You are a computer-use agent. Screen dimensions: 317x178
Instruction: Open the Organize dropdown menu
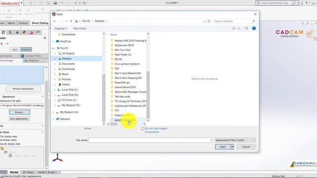pos(60,28)
